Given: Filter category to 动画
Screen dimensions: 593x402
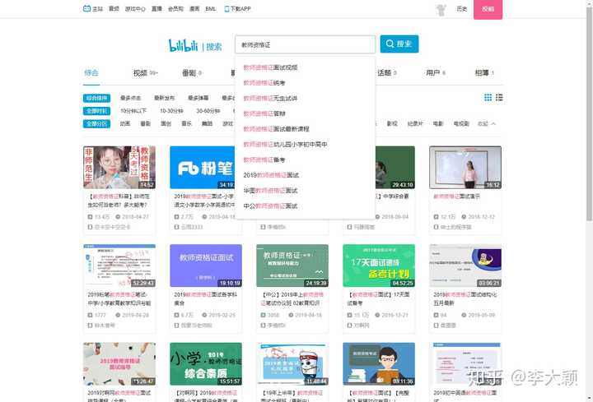Looking at the screenshot, I should coord(125,124).
